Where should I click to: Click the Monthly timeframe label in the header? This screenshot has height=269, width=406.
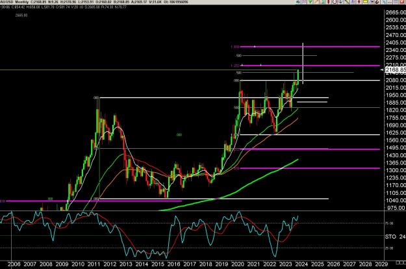[x=21, y=2]
